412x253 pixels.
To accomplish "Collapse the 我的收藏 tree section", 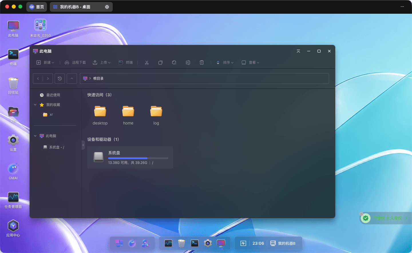I will pos(35,105).
